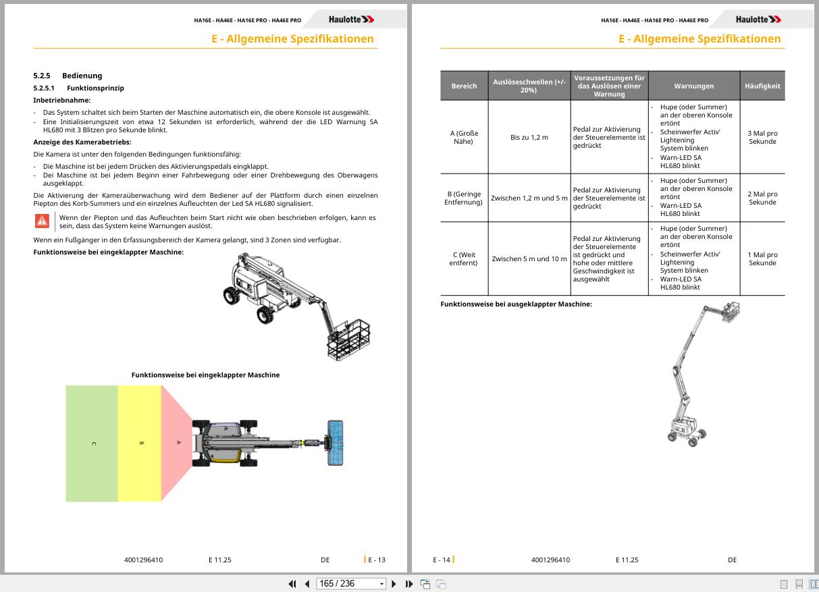This screenshot has height=592, width=819.
Task: Click page label 'E - 13'
Action: coord(377,560)
